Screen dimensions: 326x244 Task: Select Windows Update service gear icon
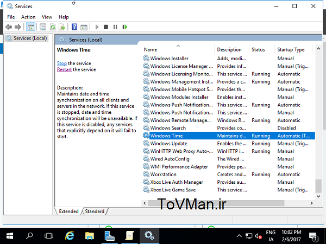click(146, 143)
